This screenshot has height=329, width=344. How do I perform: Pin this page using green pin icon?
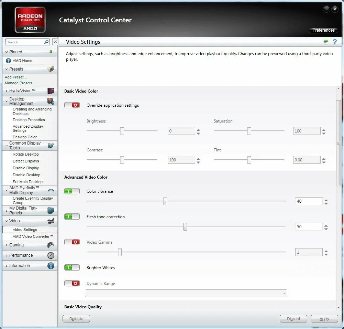tap(325, 42)
